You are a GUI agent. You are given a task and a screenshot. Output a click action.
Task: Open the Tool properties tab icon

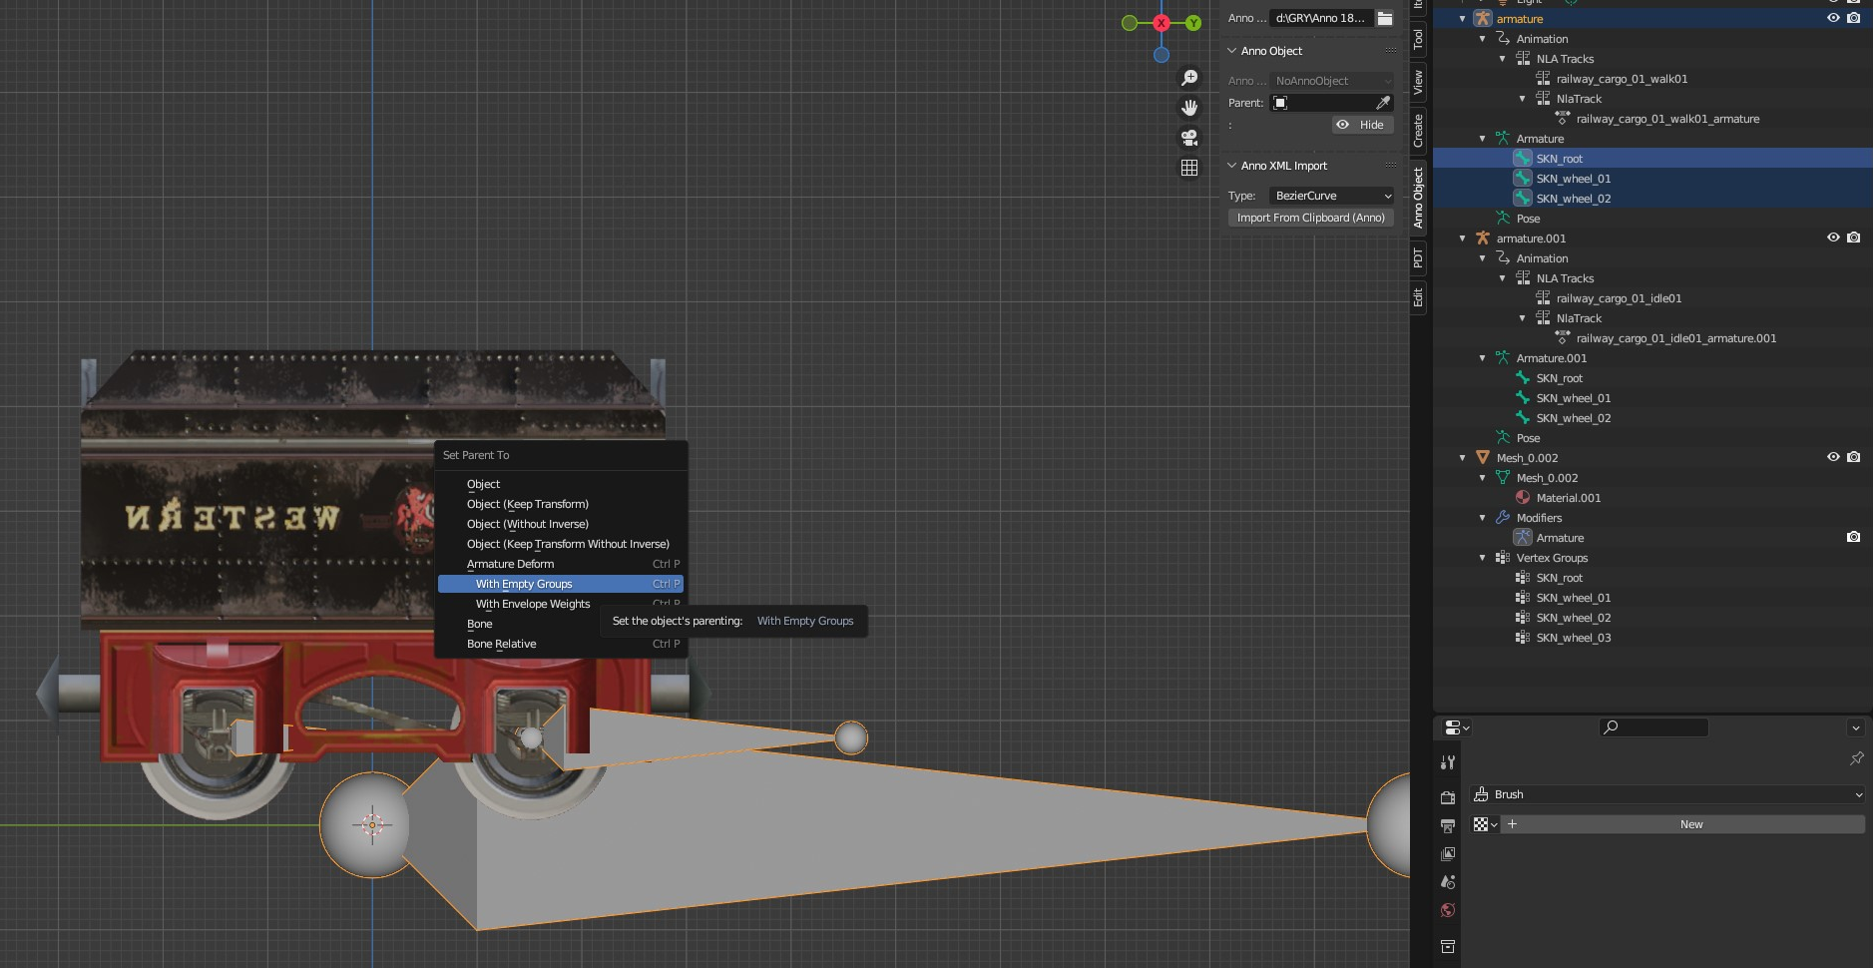click(1448, 762)
